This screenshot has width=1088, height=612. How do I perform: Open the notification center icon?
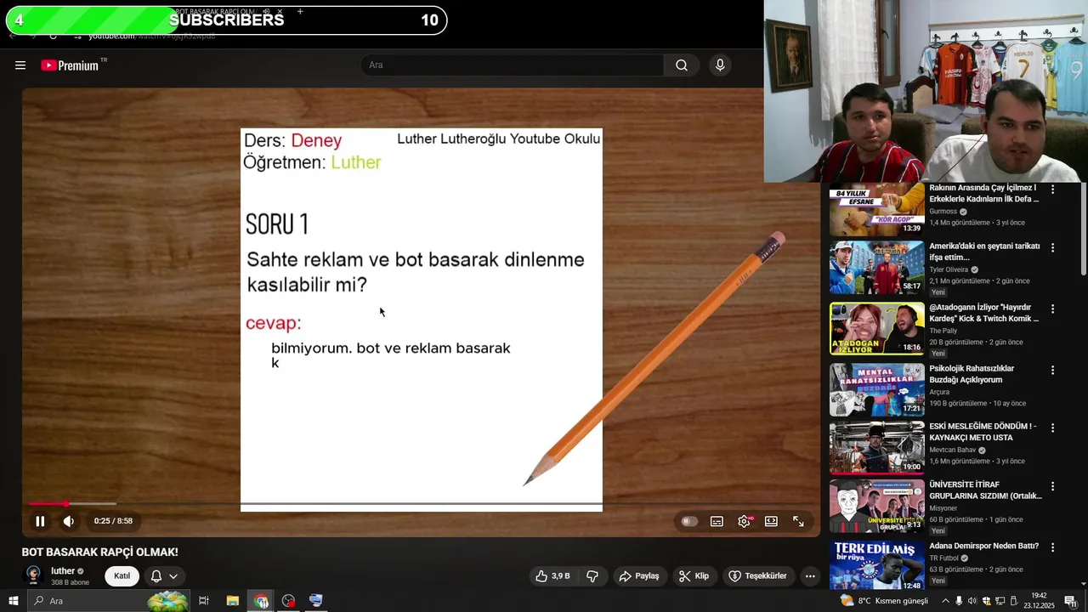[1071, 601]
